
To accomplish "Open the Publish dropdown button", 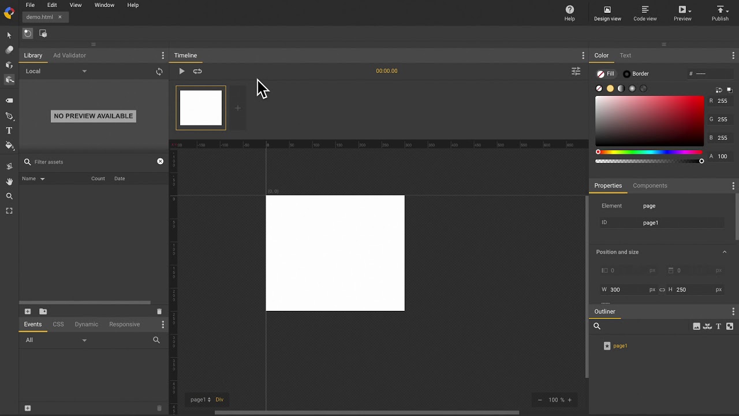I will [720, 13].
